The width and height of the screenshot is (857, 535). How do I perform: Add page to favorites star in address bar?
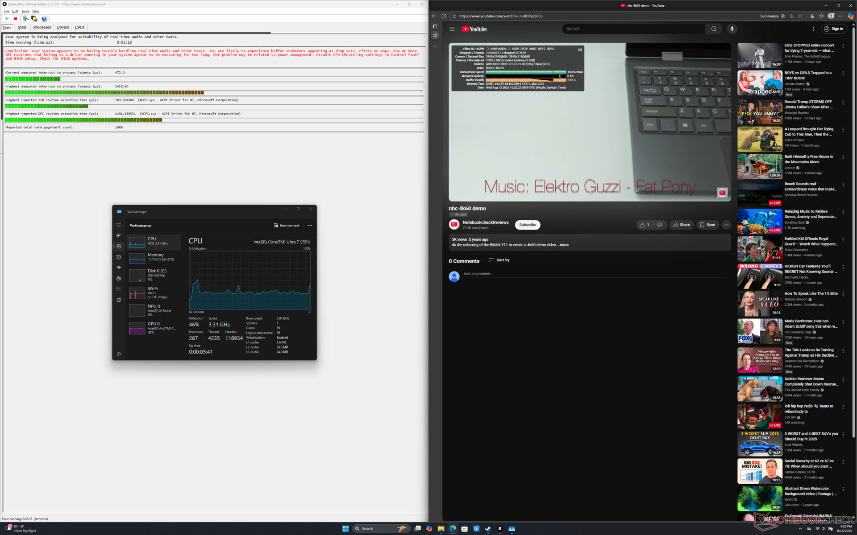800,16
